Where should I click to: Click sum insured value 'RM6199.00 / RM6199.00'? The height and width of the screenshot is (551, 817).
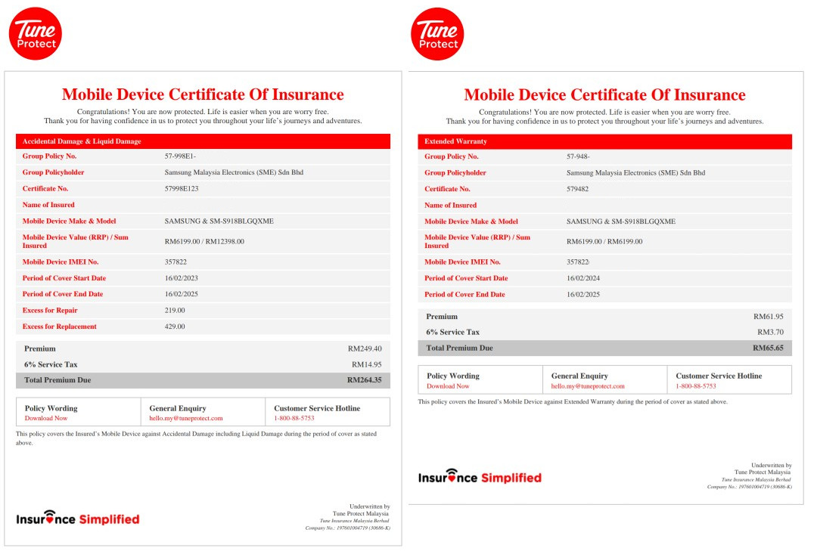tap(604, 242)
